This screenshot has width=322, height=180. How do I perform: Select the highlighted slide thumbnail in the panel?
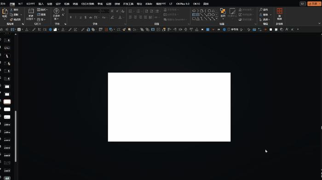pos(7,101)
